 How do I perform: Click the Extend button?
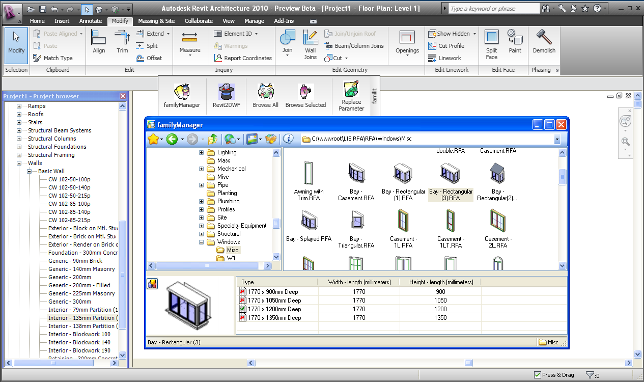[x=150, y=34]
